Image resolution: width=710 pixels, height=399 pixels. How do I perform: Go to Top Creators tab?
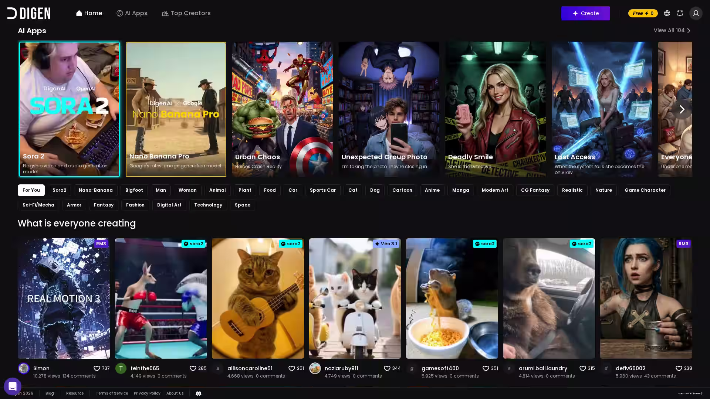(x=186, y=13)
